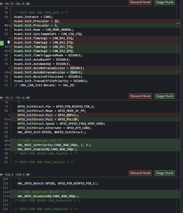Click the added line HAL_NVIC_EnableIRQ

coord(47,149)
